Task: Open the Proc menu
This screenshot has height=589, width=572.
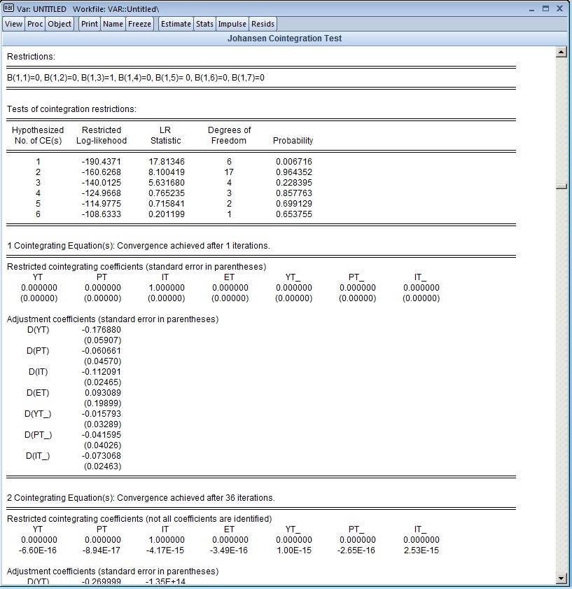Action: [x=35, y=24]
